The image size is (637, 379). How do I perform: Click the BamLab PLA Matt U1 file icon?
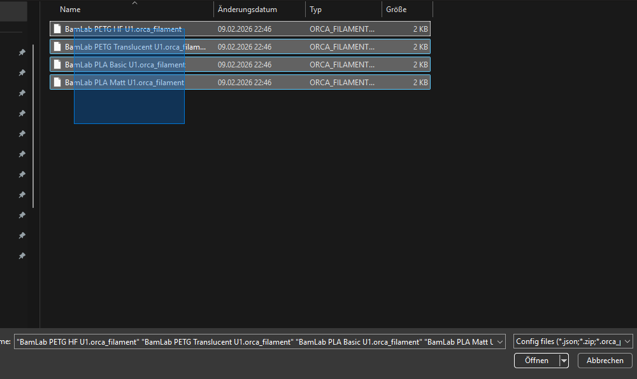click(x=57, y=83)
